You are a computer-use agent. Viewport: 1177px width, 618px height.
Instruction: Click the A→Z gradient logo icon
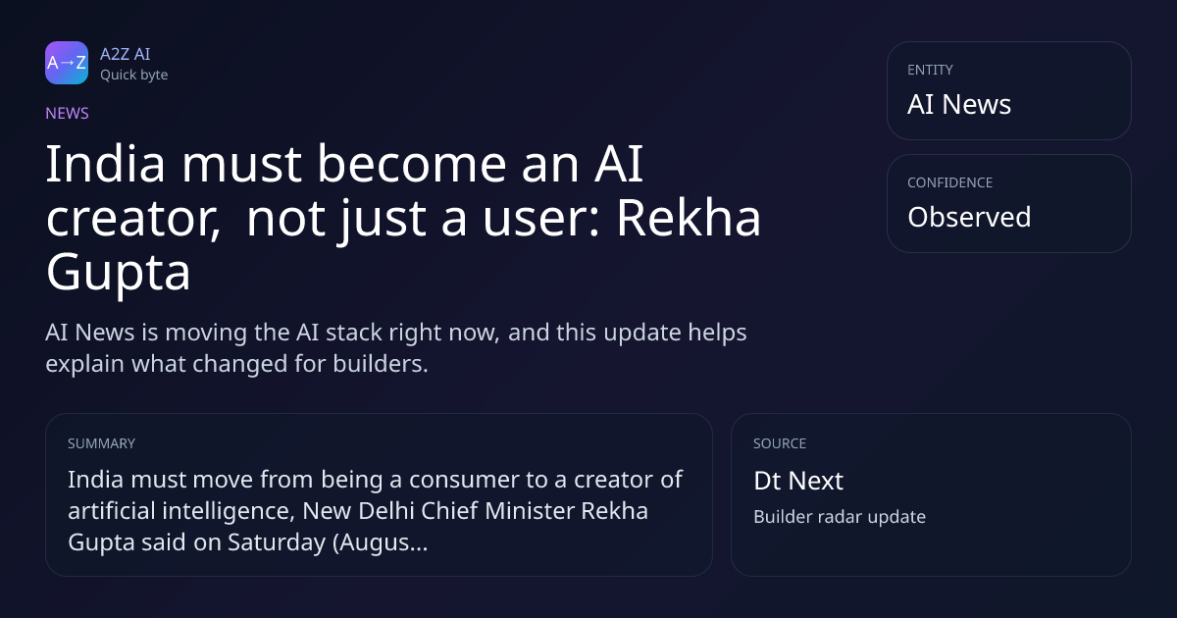[x=67, y=63]
